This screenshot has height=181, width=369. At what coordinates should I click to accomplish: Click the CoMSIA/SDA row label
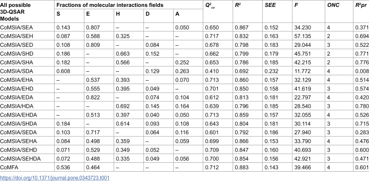pos(16,71)
